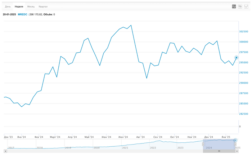Switch to line chart view icon
Image resolution: width=252 pixels, height=155 pixels.
(x=234, y=6)
